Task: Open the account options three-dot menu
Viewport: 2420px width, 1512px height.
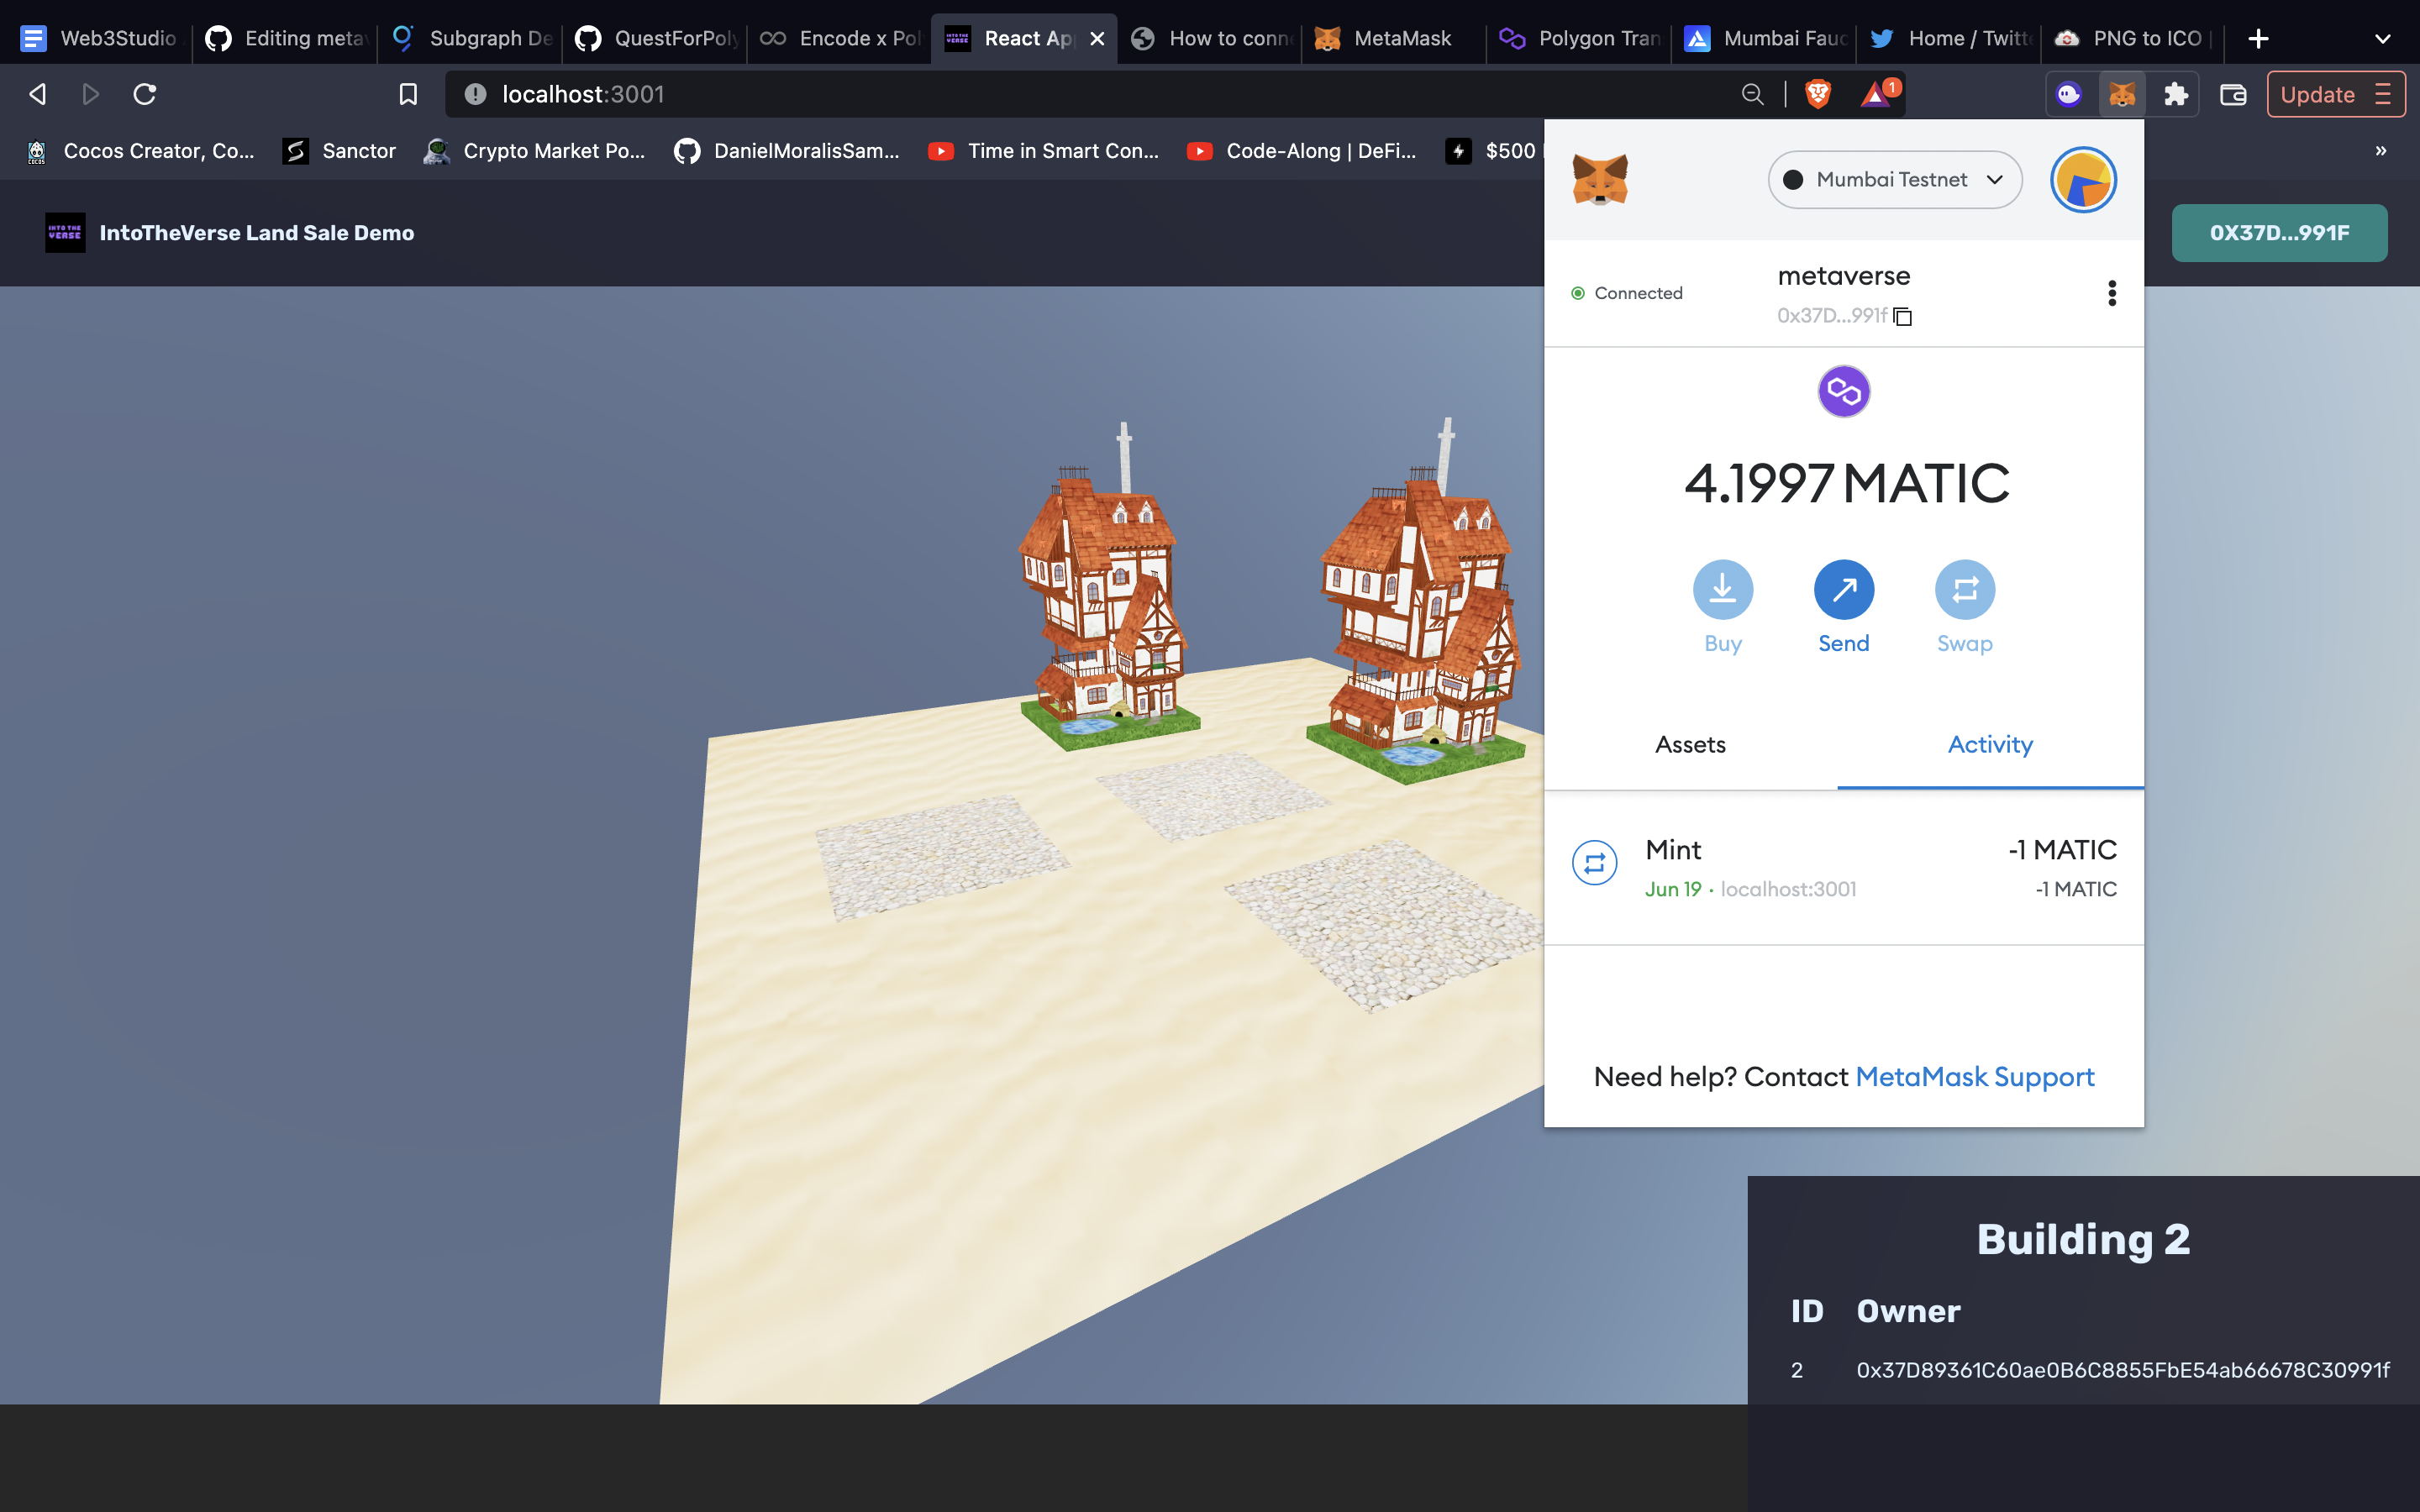Action: coord(2111,292)
